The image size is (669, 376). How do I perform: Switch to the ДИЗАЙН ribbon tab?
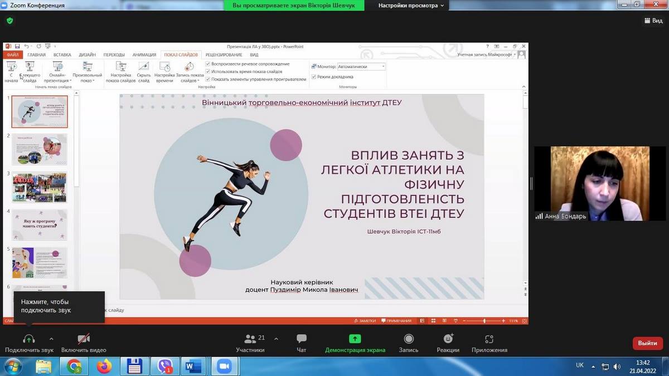pyautogui.click(x=87, y=55)
